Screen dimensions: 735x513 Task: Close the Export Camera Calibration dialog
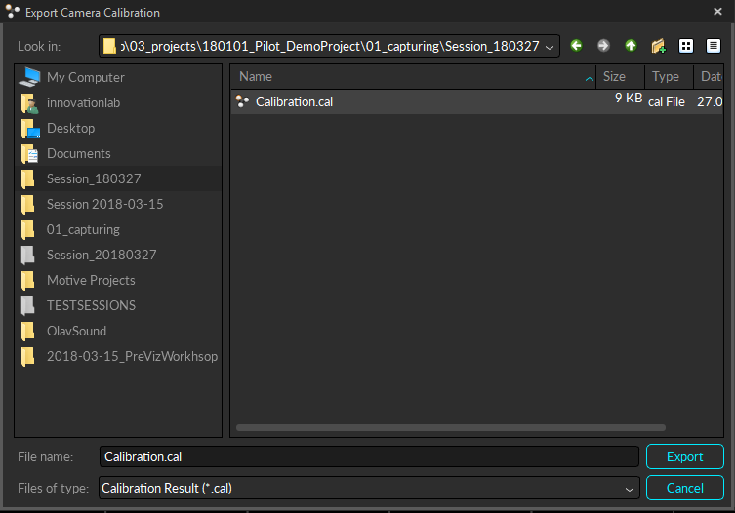pyautogui.click(x=718, y=12)
